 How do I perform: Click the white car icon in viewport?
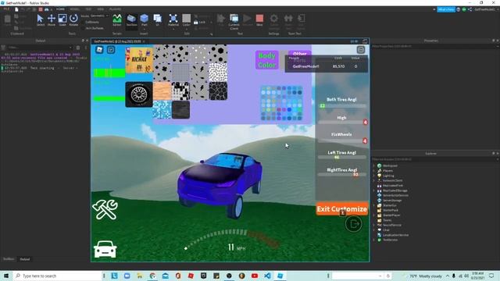(x=105, y=249)
